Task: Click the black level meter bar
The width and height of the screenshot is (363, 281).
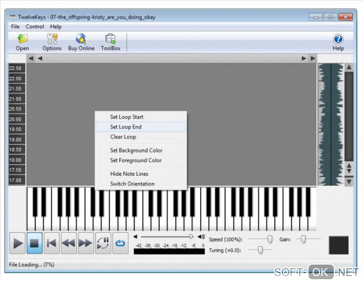Action: (169, 251)
